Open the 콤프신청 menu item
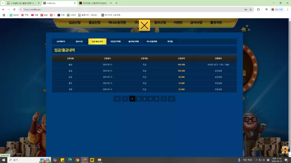This screenshot has width=291, height=163. pyautogui.click(x=160, y=23)
